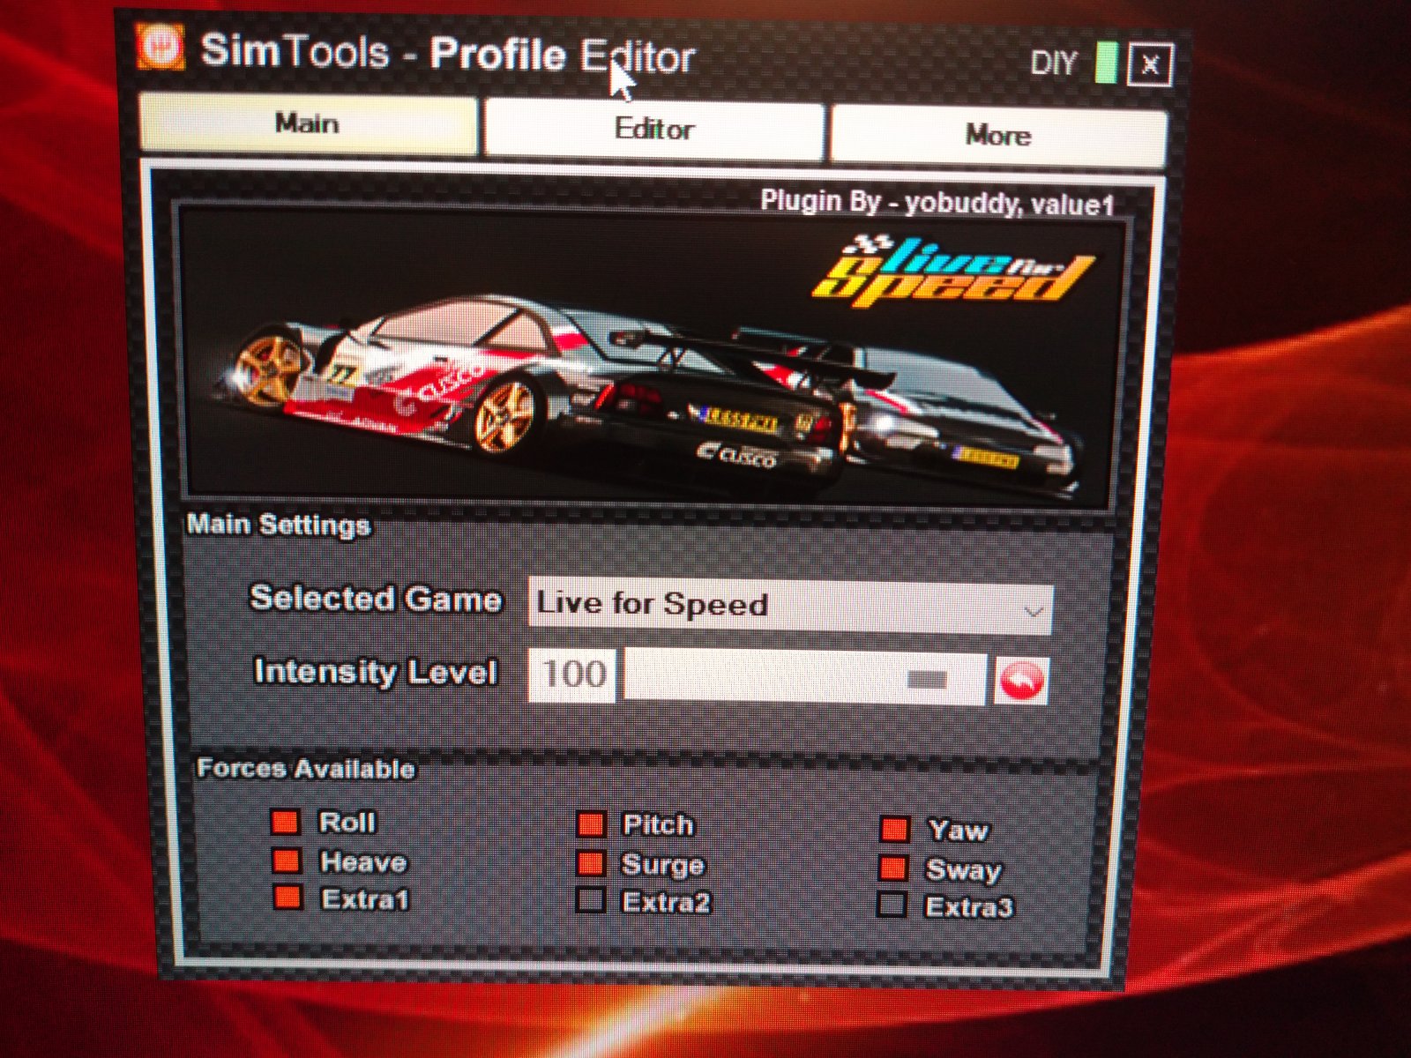Toggle the Heave force indicator
The image size is (1411, 1058).
pyautogui.click(x=286, y=861)
